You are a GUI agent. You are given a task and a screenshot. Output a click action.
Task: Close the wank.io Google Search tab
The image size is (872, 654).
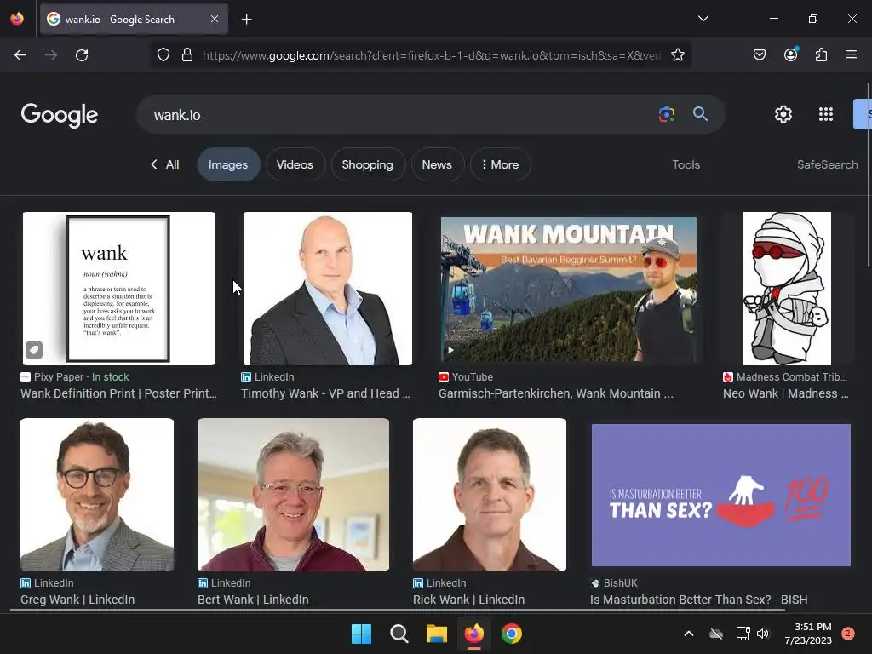[215, 19]
